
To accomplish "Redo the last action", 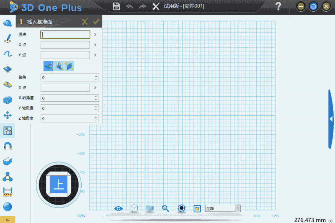I will click(142, 6).
